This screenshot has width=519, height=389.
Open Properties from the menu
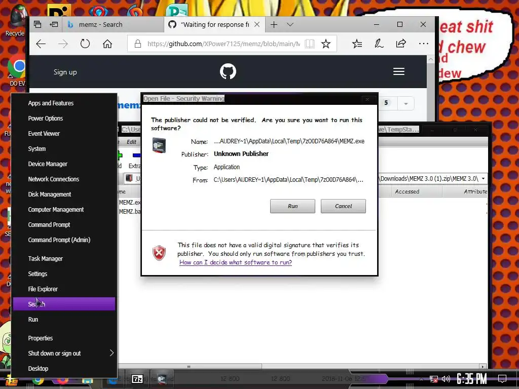click(41, 338)
